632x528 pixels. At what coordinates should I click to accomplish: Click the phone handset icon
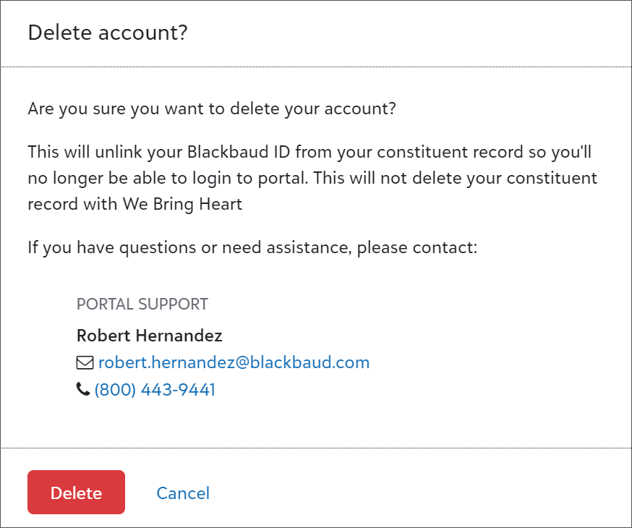pyautogui.click(x=82, y=389)
